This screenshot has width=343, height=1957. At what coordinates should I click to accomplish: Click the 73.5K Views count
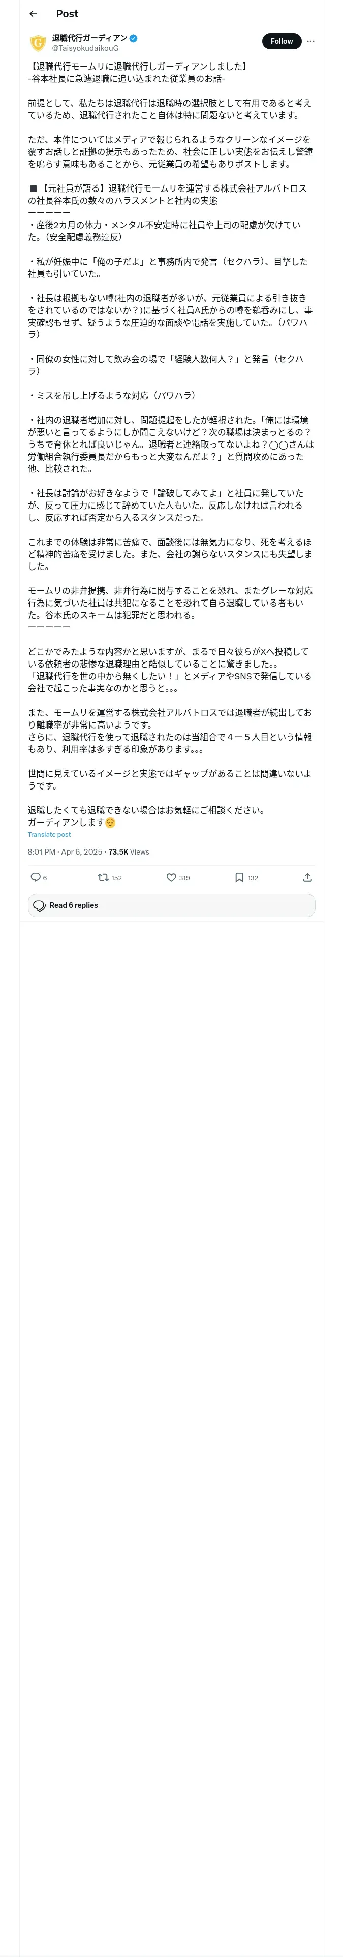(129, 851)
